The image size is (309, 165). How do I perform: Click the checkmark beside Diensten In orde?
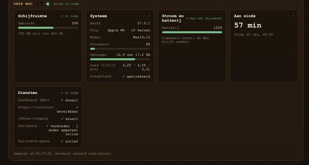click(62, 93)
